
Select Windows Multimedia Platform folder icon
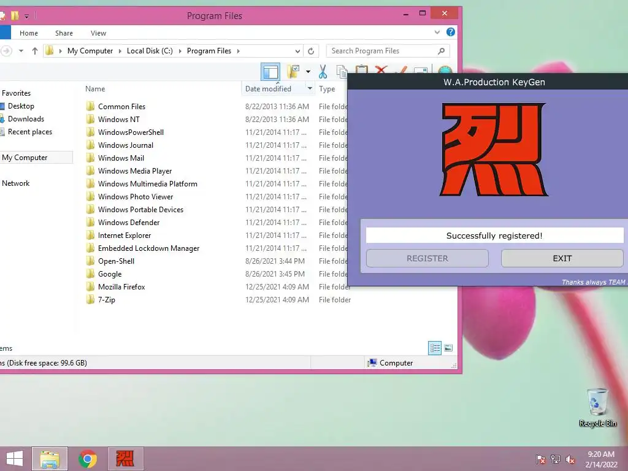(91, 184)
